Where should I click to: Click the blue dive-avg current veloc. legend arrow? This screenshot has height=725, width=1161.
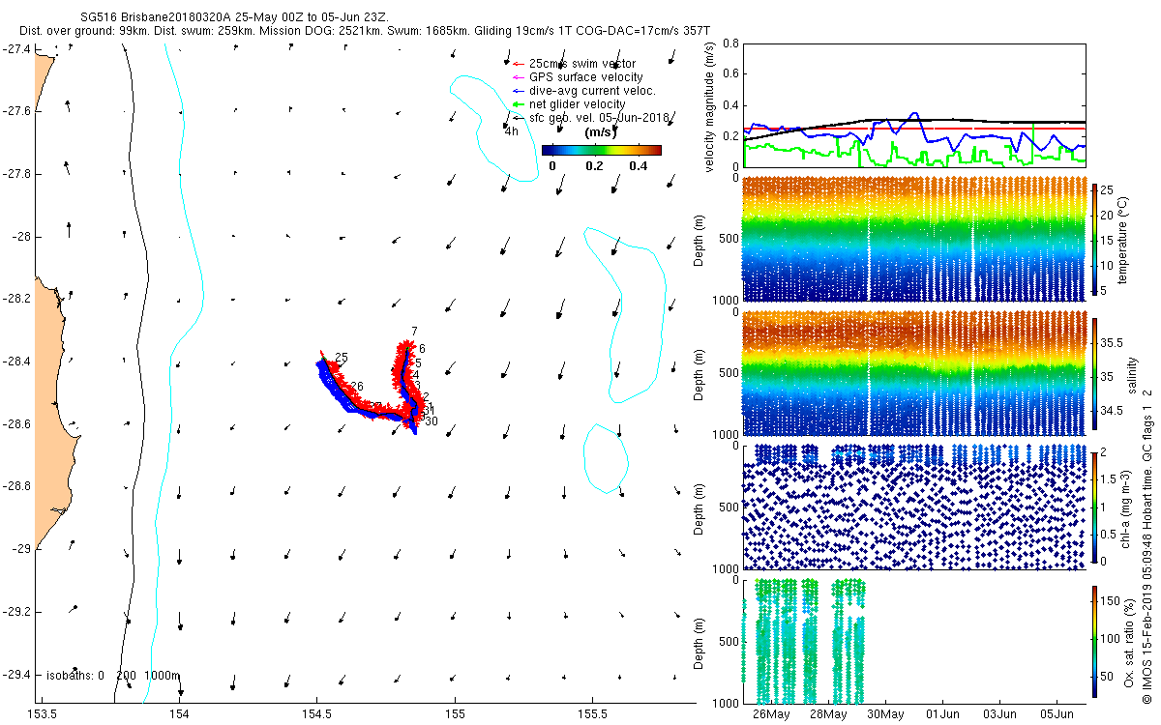[518, 91]
